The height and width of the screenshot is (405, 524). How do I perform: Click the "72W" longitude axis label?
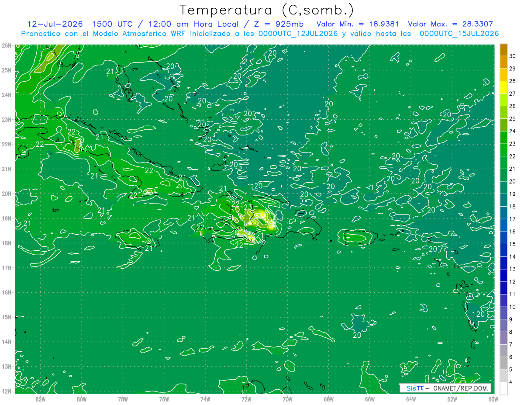(x=246, y=398)
